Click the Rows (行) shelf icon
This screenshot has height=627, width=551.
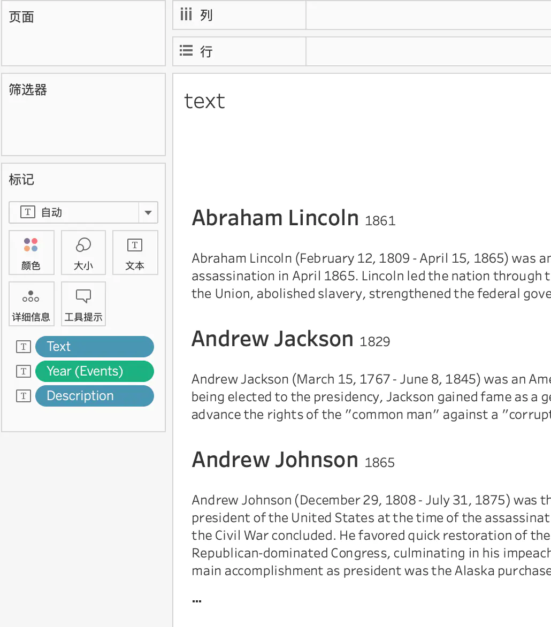click(x=186, y=51)
